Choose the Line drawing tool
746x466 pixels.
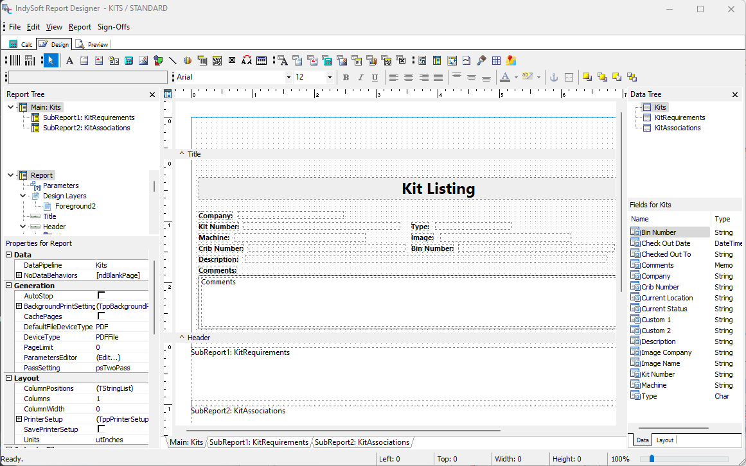pyautogui.click(x=173, y=60)
